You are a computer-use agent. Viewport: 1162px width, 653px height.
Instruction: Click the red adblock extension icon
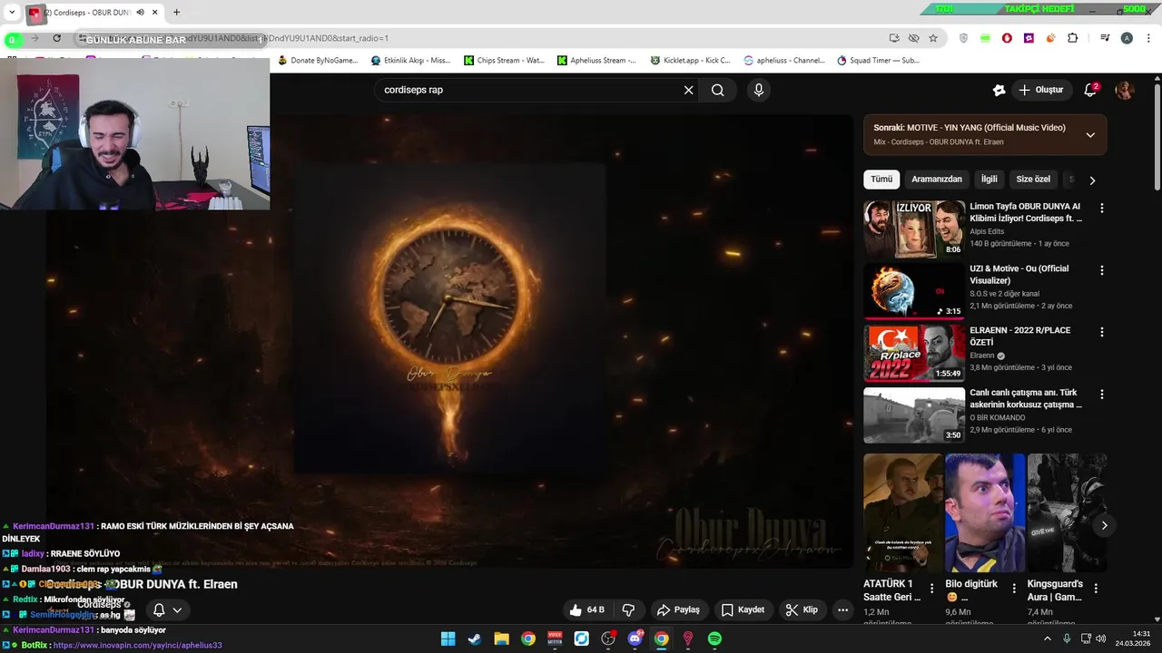(x=1007, y=38)
